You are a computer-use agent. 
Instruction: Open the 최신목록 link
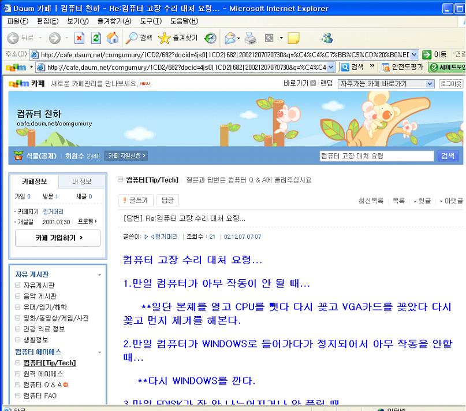[x=371, y=201]
